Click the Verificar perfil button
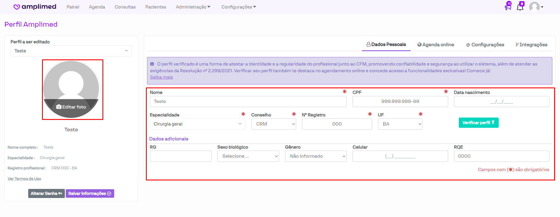This screenshot has height=217, width=560. pyautogui.click(x=478, y=123)
